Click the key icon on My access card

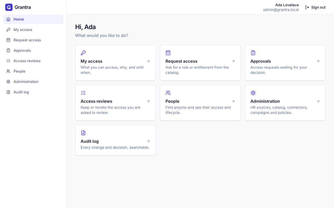click(x=83, y=53)
